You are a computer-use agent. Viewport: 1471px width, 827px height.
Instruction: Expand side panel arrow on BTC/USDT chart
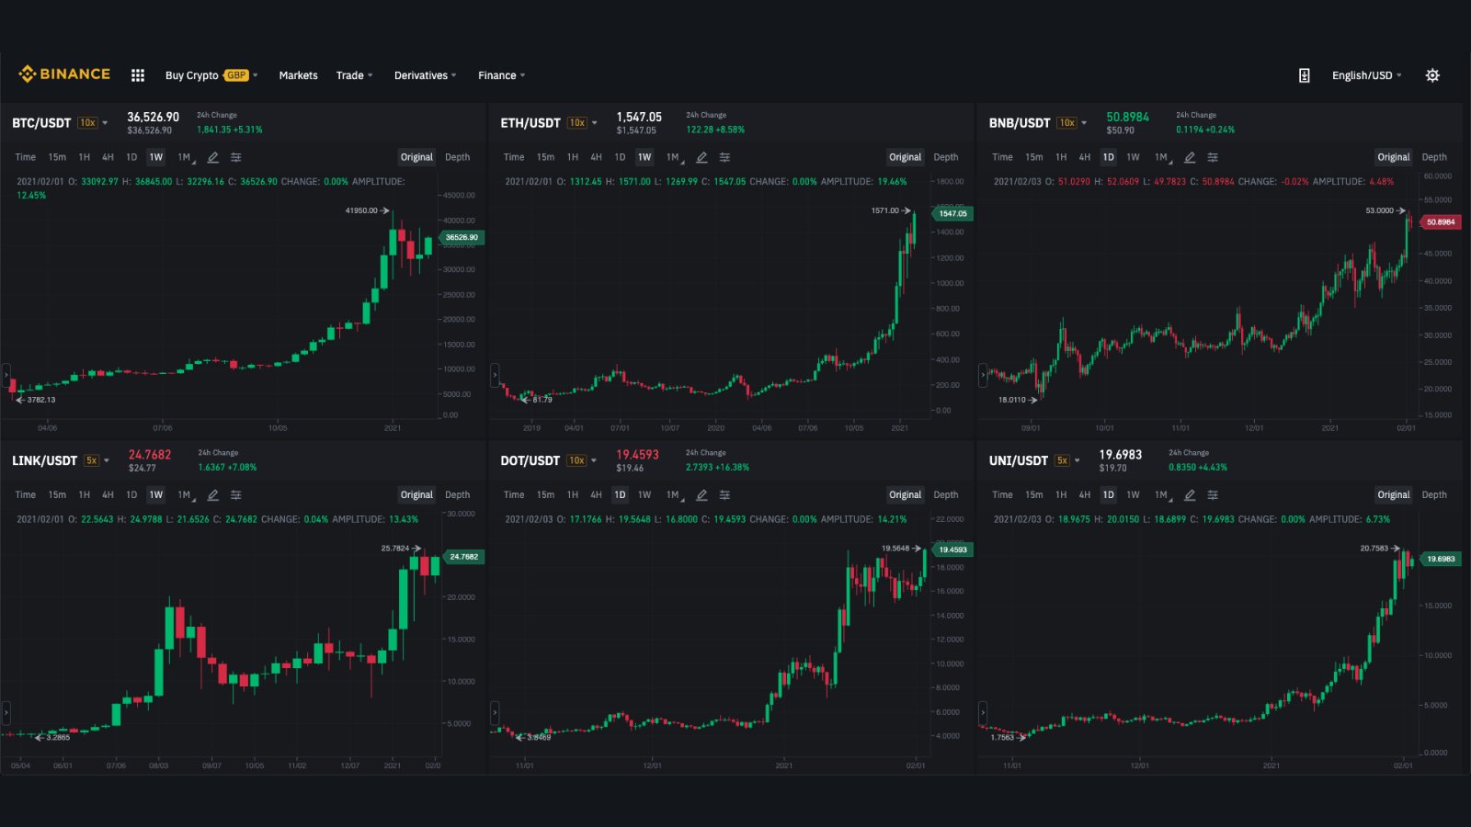(6, 374)
